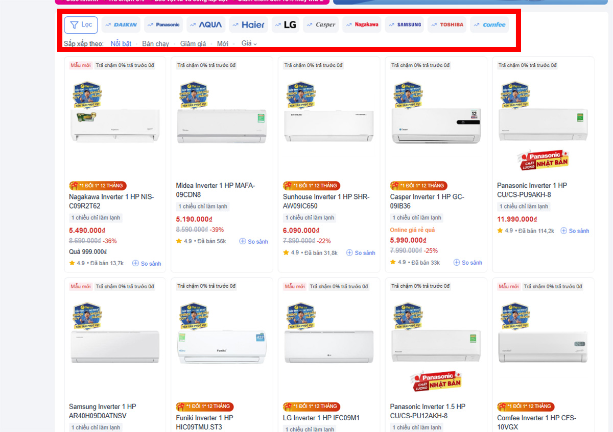Click the 'Mẫu mới' tag on LG card

(x=295, y=286)
